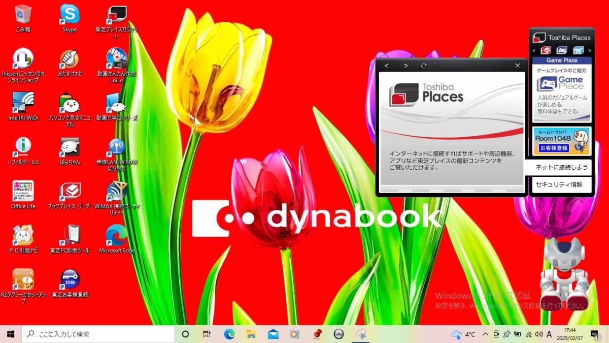609x343 pixels.
Task: Open Task View on the taskbar
Action: (207, 334)
